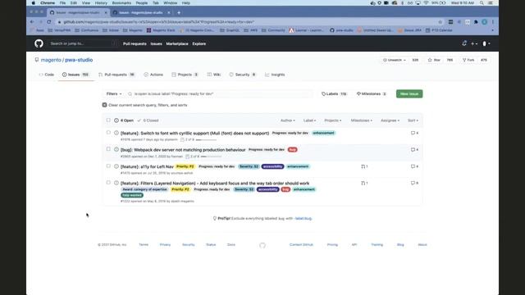The image size is (525, 295).
Task: Switch to the Pull requests repo tab
Action: tap(116, 75)
